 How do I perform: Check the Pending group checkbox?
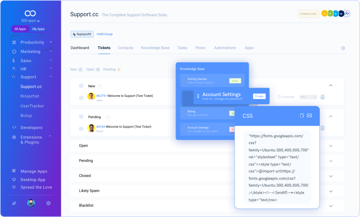(81, 117)
